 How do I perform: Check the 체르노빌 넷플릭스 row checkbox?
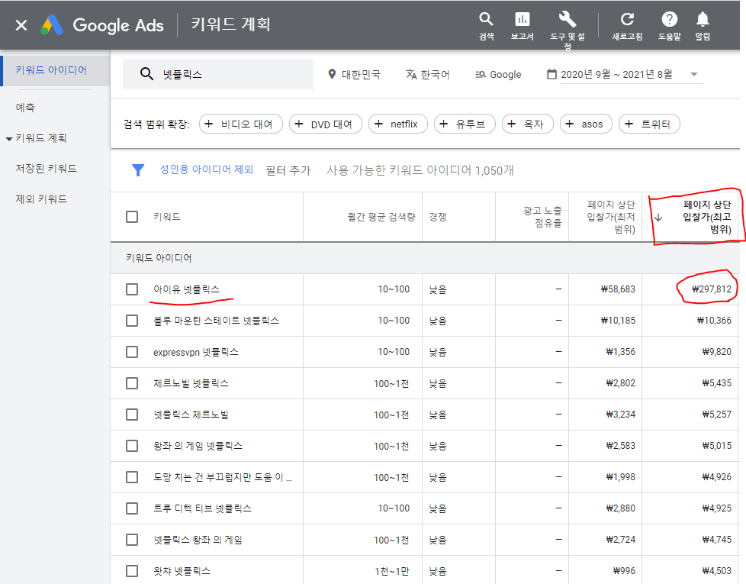pos(132,383)
